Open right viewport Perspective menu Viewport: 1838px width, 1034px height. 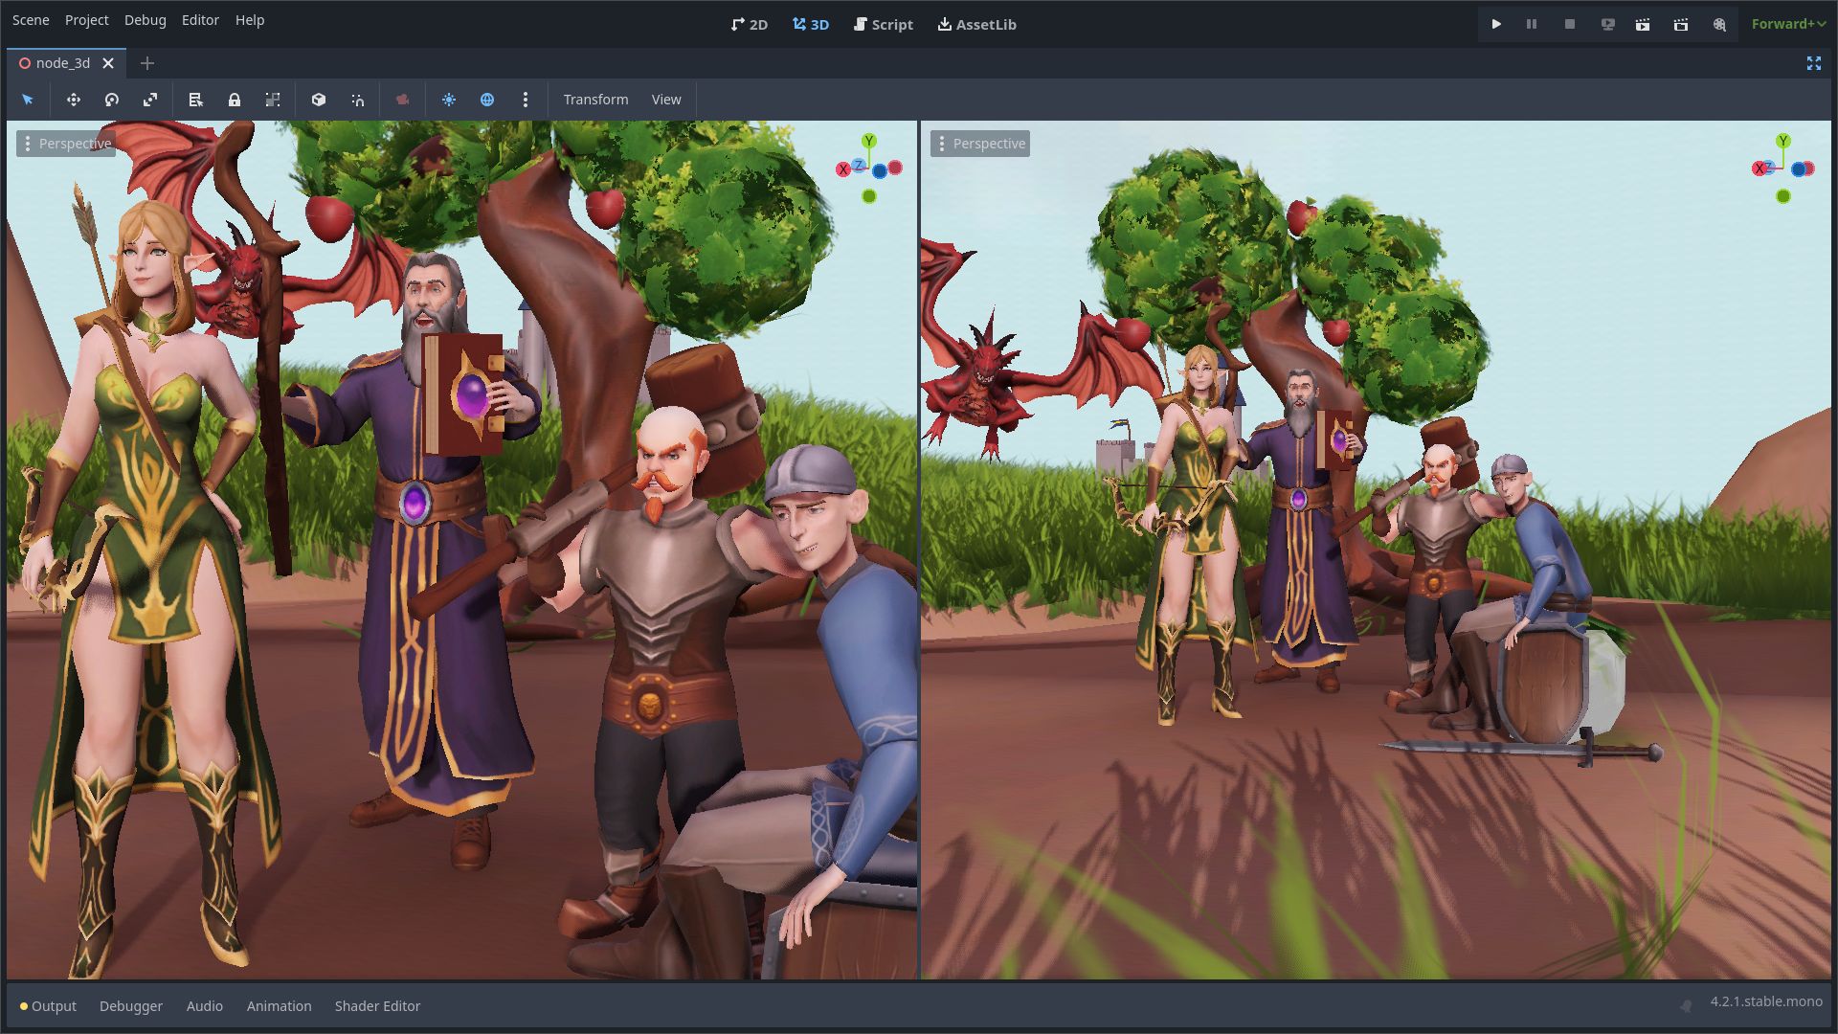pyautogui.click(x=980, y=144)
